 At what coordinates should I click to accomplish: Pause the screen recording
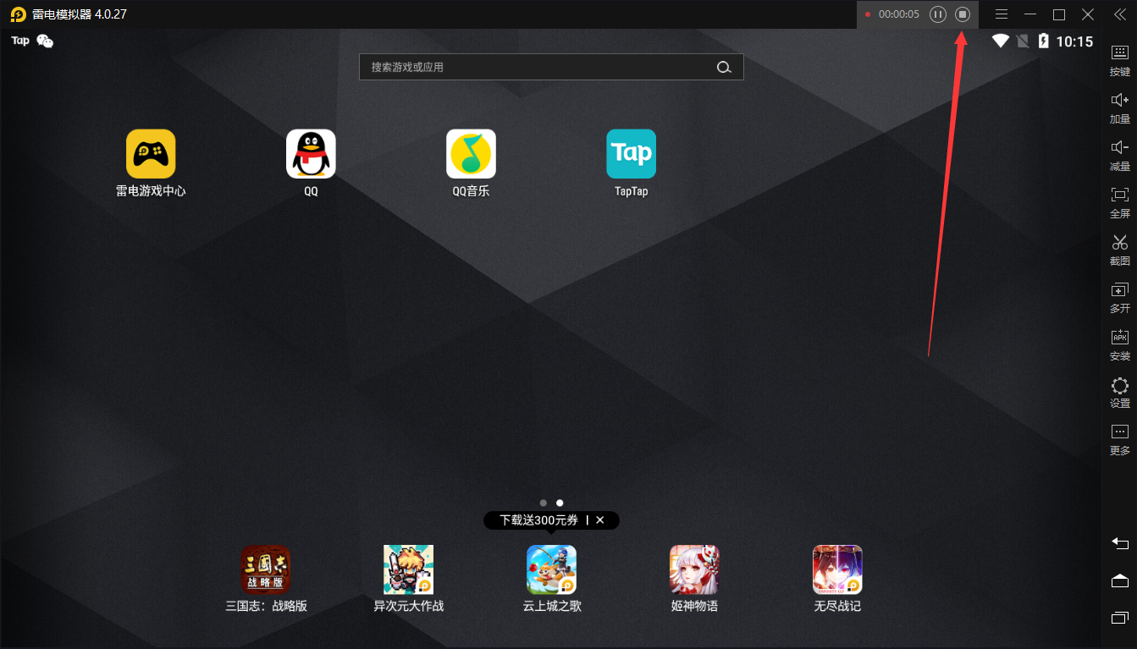pyautogui.click(x=938, y=14)
